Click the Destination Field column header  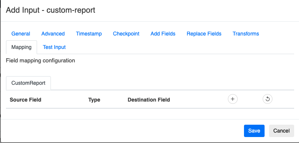[x=149, y=100]
